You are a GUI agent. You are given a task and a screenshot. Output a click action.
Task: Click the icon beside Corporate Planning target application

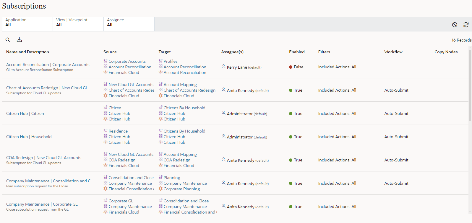click(x=160, y=189)
